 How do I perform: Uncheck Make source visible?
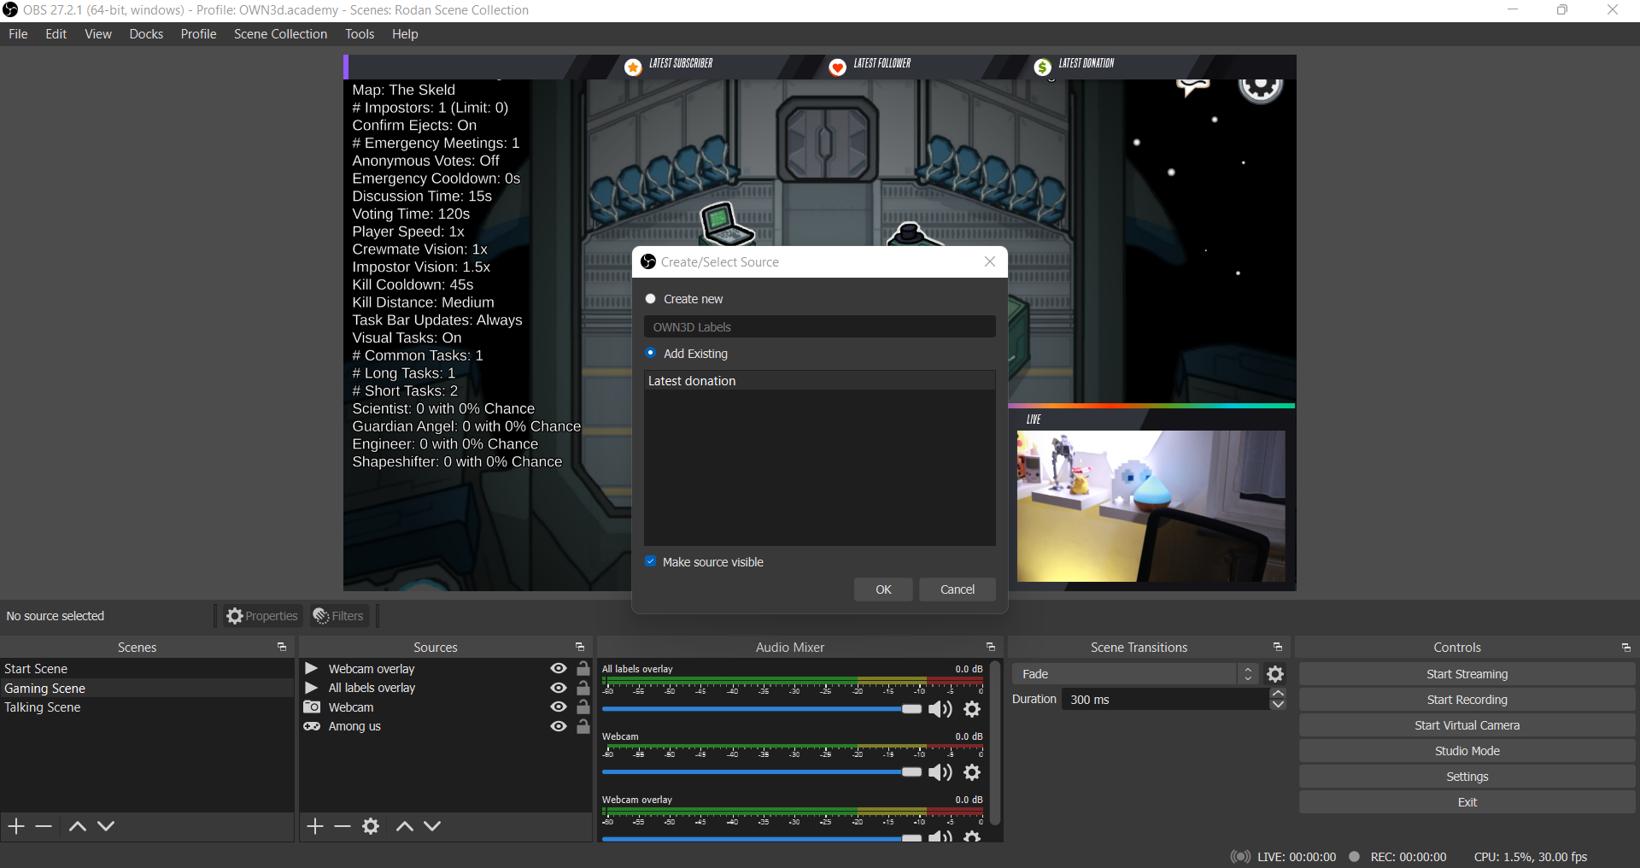(x=651, y=562)
